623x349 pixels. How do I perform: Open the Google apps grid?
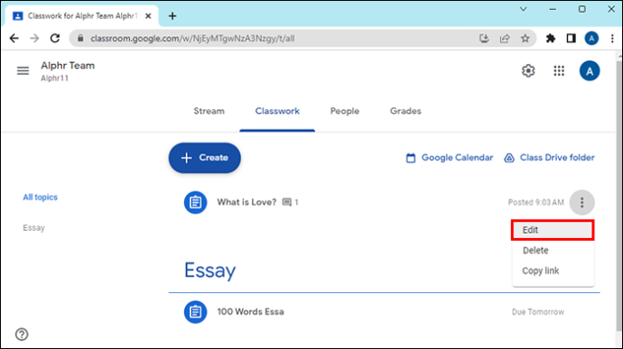point(559,71)
